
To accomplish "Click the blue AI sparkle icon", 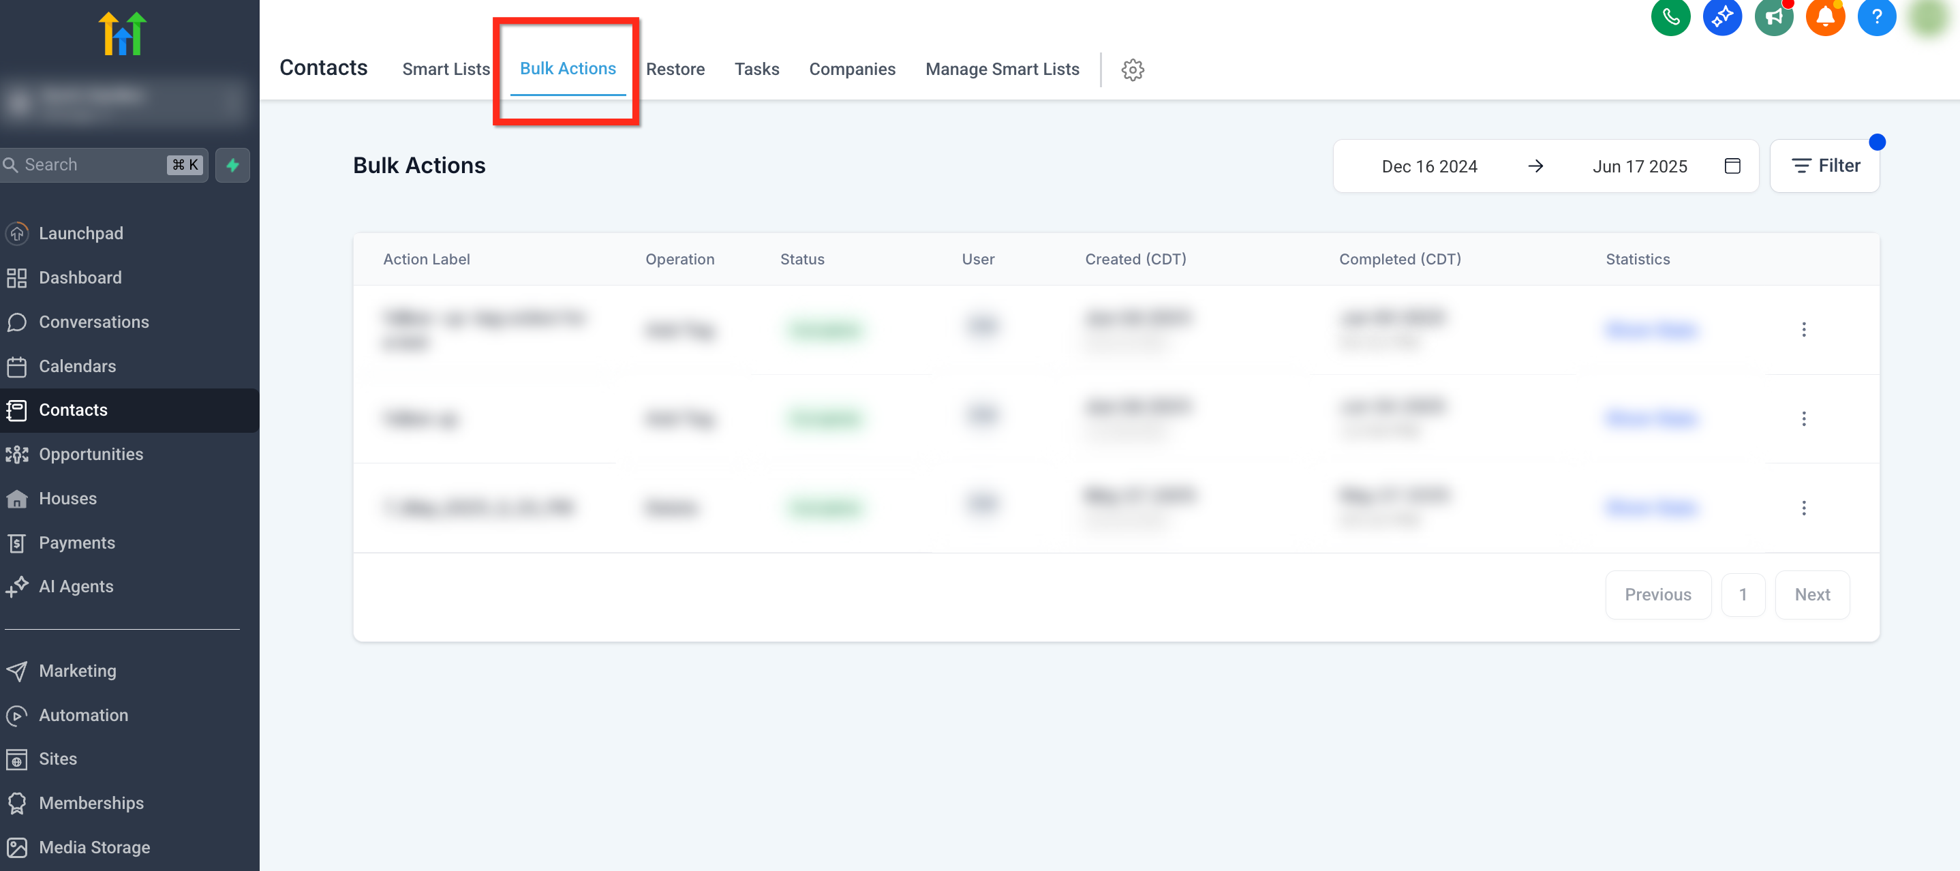I will (x=1722, y=17).
